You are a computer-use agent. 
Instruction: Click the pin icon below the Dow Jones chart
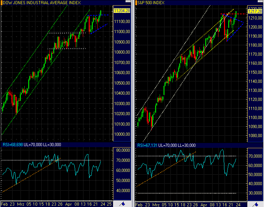pyautogui.click(x=122, y=204)
